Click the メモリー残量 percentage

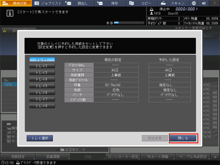click(x=212, y=19)
